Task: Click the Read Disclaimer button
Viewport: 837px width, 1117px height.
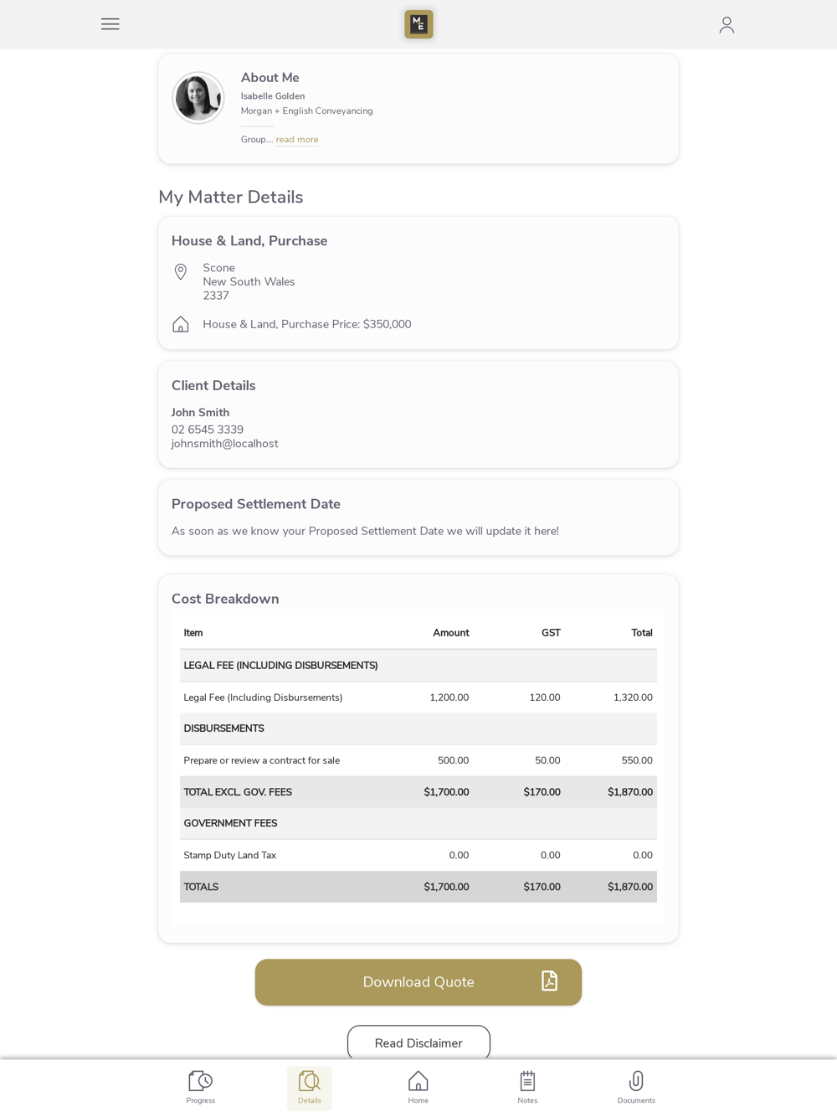Action: 418,1042
